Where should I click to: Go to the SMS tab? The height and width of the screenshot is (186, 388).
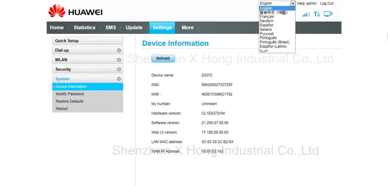click(111, 28)
